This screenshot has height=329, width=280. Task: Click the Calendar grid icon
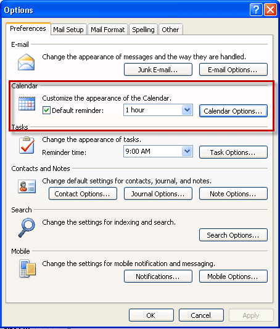[27, 104]
